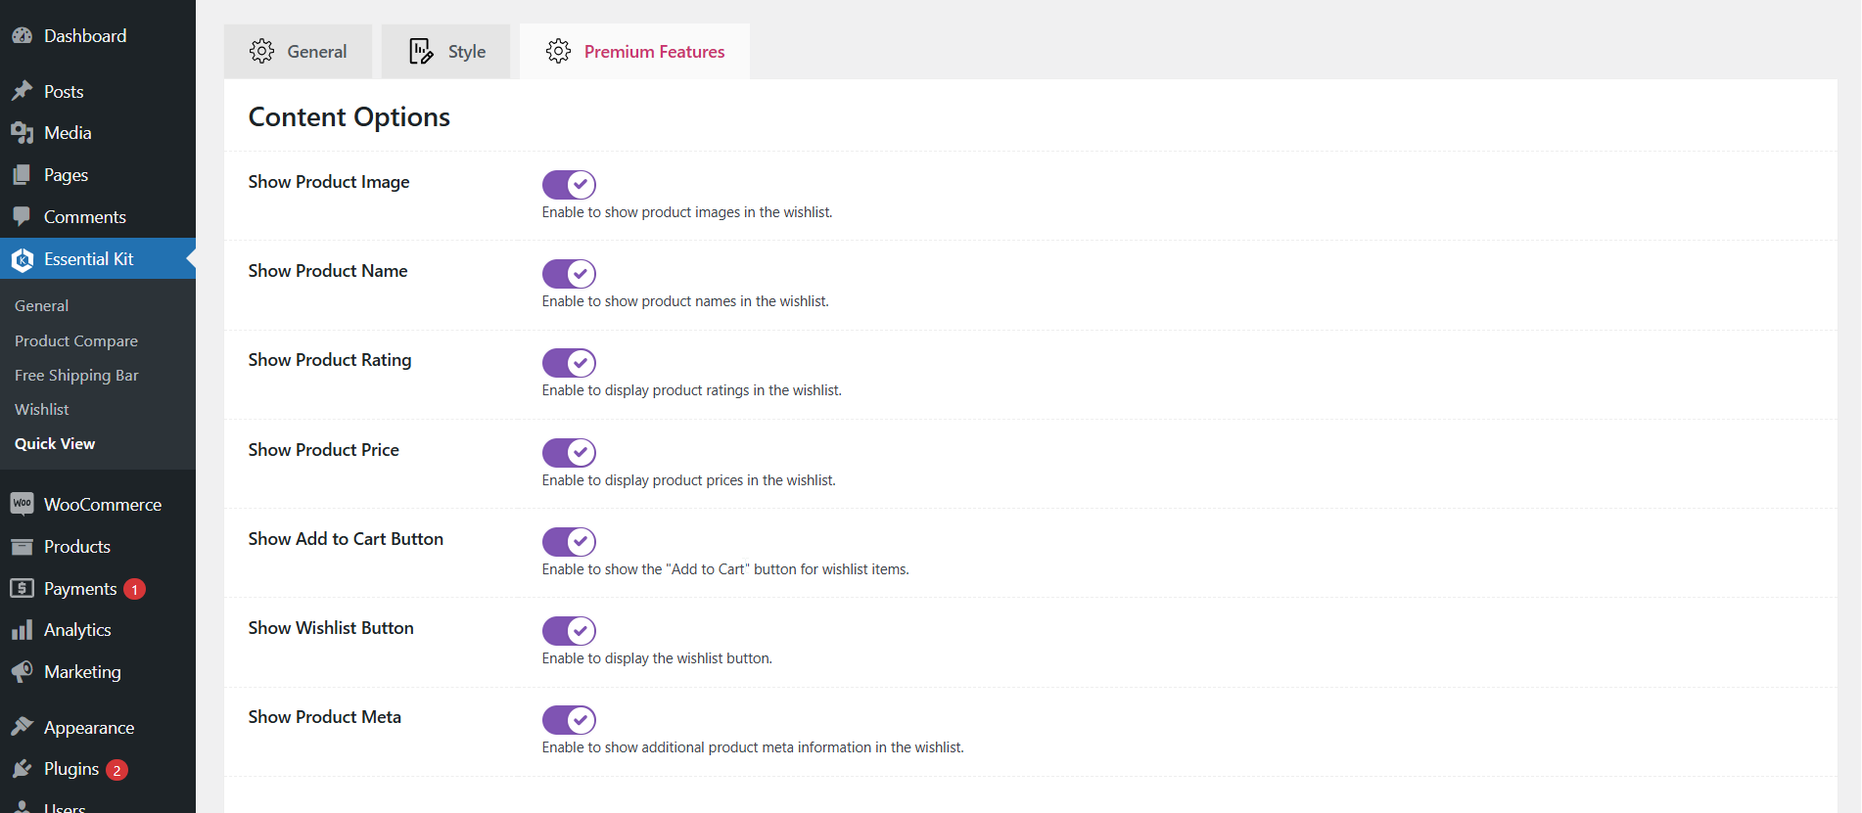Viewport: 1862px width, 813px height.
Task: Disable the Show Product Image toggle
Action: [569, 184]
